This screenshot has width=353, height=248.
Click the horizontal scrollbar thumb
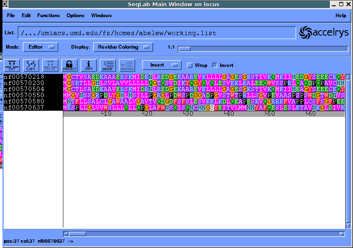[78, 234]
